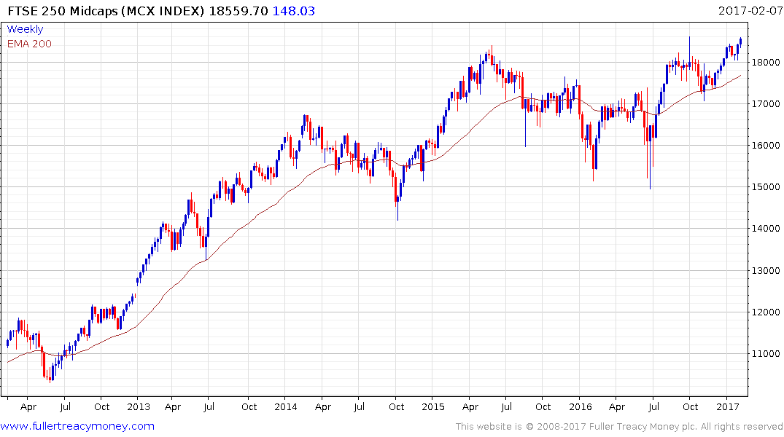Click the 16000 price axis label
784x437 pixels.
(766, 146)
